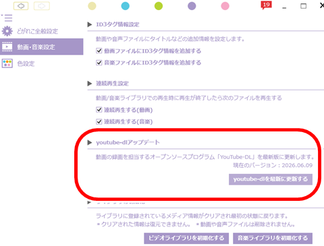Viewport: 324px width, 246px height.
Task: Select the yellow theme color circle
Action: pos(92,6)
